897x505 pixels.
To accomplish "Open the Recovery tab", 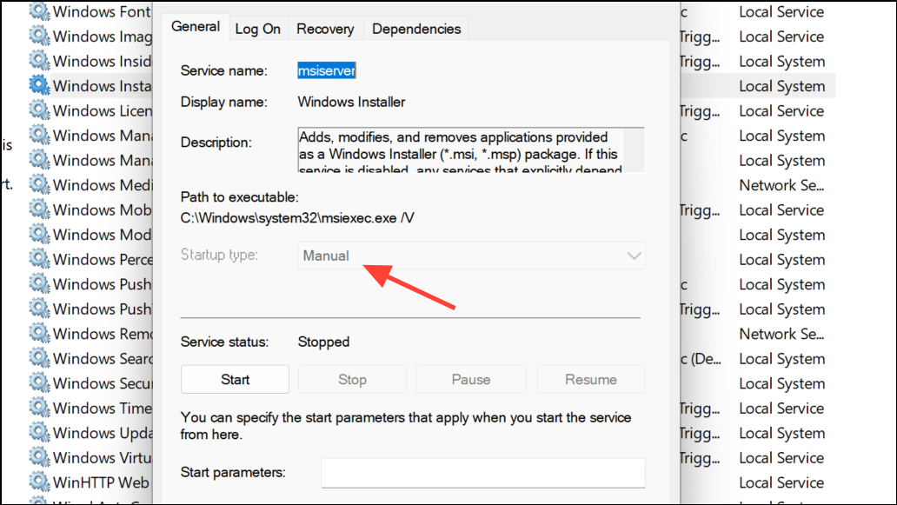I will (325, 29).
